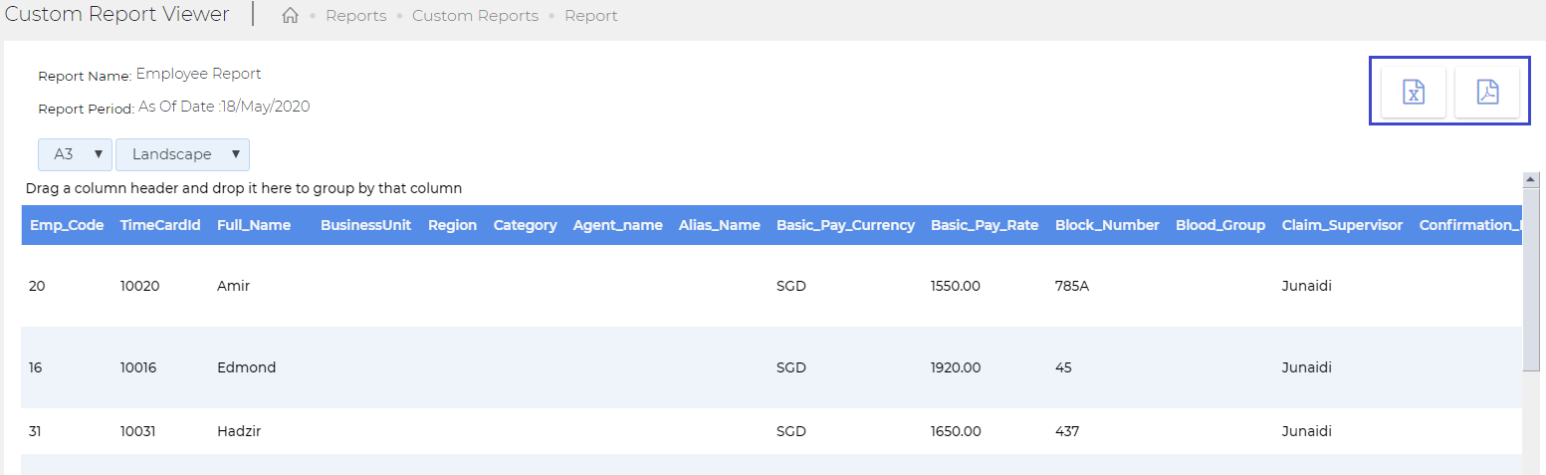Image resolution: width=1546 pixels, height=475 pixels.
Task: Select the row for employee Amir
Action: click(x=772, y=286)
